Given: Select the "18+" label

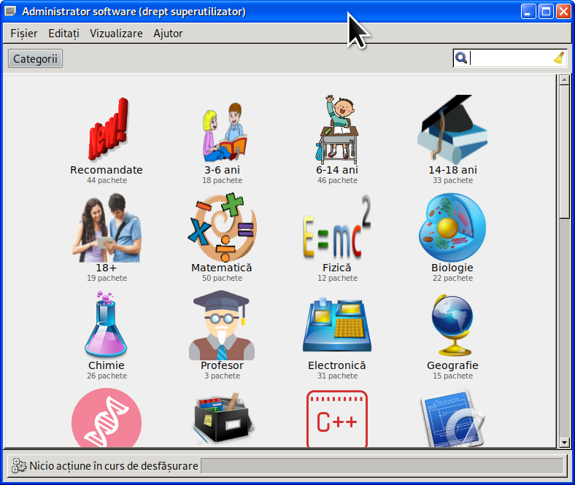Looking at the screenshot, I should coord(107,268).
